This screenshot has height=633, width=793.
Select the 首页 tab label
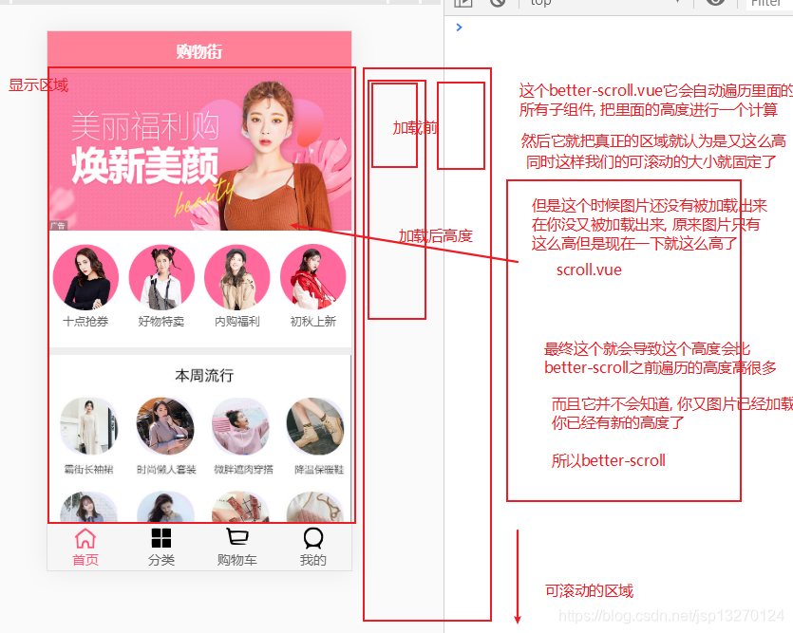point(85,560)
